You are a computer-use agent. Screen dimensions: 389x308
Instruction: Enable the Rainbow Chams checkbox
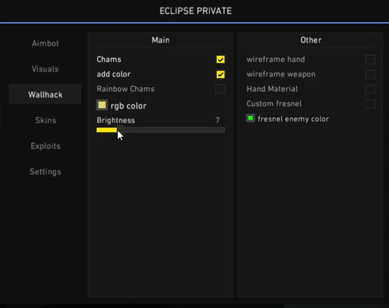[221, 89]
